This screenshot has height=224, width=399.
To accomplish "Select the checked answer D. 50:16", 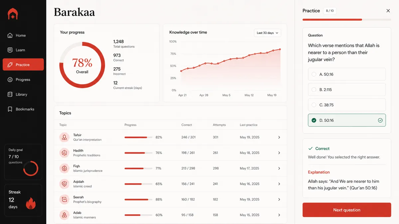I will click(x=347, y=120).
